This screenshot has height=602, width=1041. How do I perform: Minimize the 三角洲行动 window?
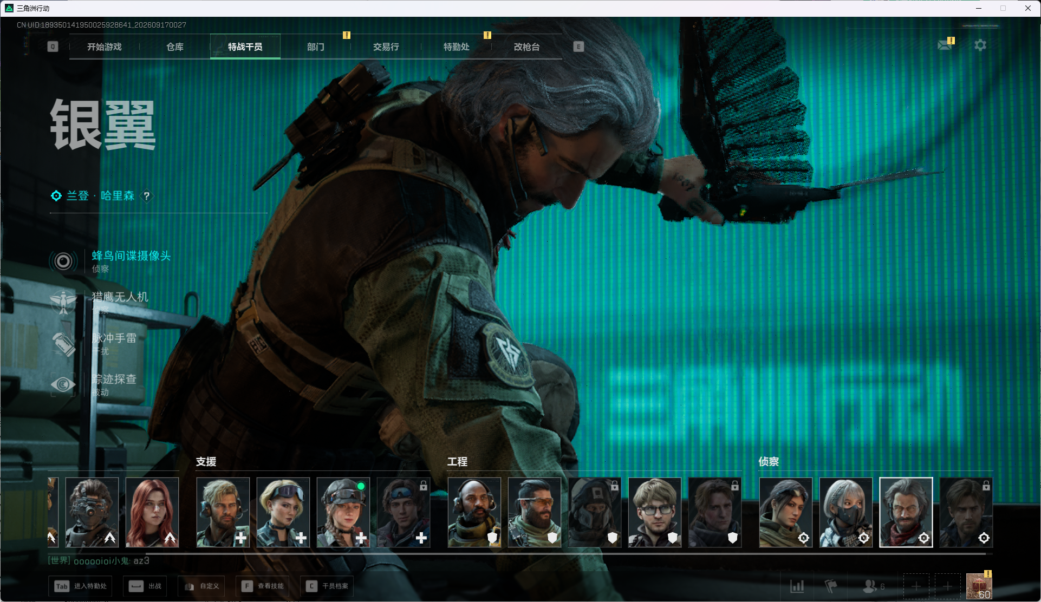[x=979, y=8]
